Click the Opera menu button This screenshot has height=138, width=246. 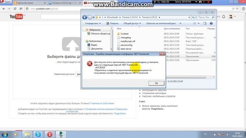[x=6, y=2]
